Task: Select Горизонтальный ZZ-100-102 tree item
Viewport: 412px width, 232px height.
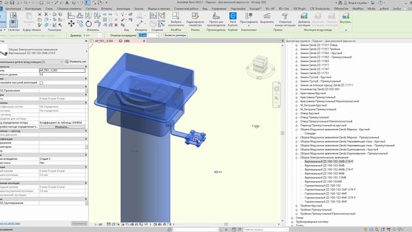Action: [323, 186]
